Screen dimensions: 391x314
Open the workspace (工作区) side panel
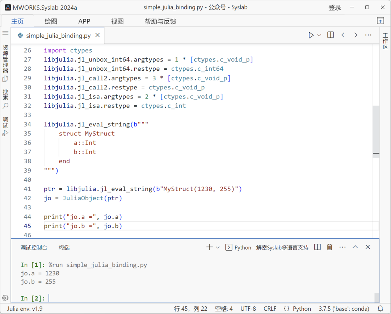click(x=385, y=41)
